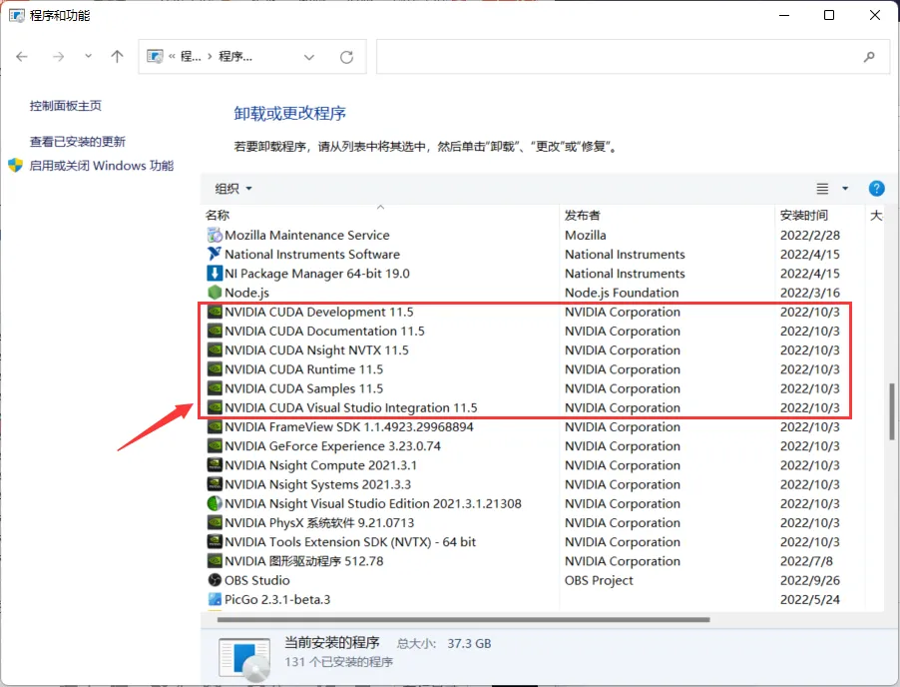Click the NI Package Manager icon

point(215,273)
